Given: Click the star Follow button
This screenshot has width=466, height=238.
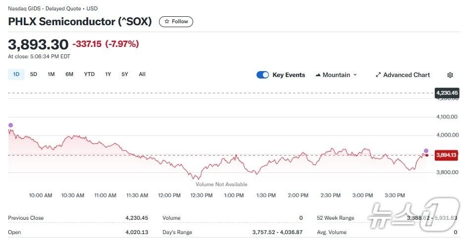Looking at the screenshot, I should [x=176, y=22].
